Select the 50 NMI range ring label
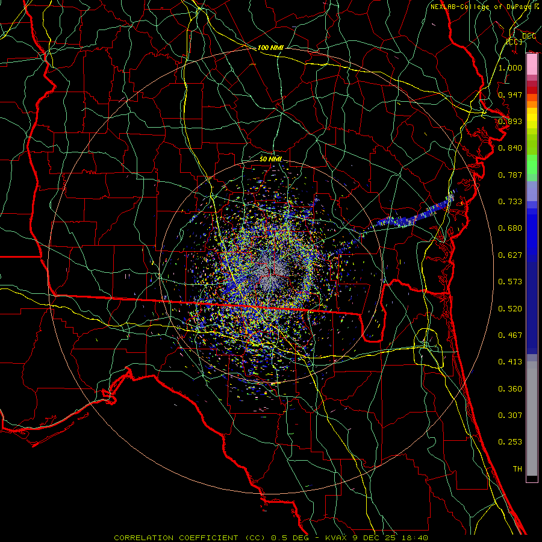 (270, 159)
